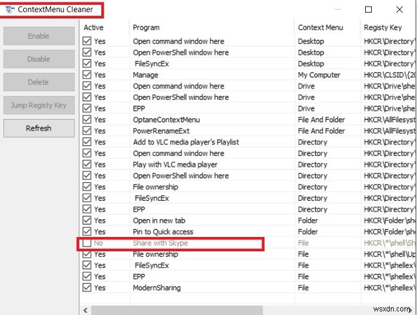This screenshot has width=417, height=315.
Task: Click the Jump Registy Key button
Action: (x=39, y=105)
